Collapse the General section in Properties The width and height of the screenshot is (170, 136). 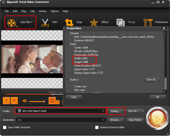pyautogui.click(x=68, y=33)
